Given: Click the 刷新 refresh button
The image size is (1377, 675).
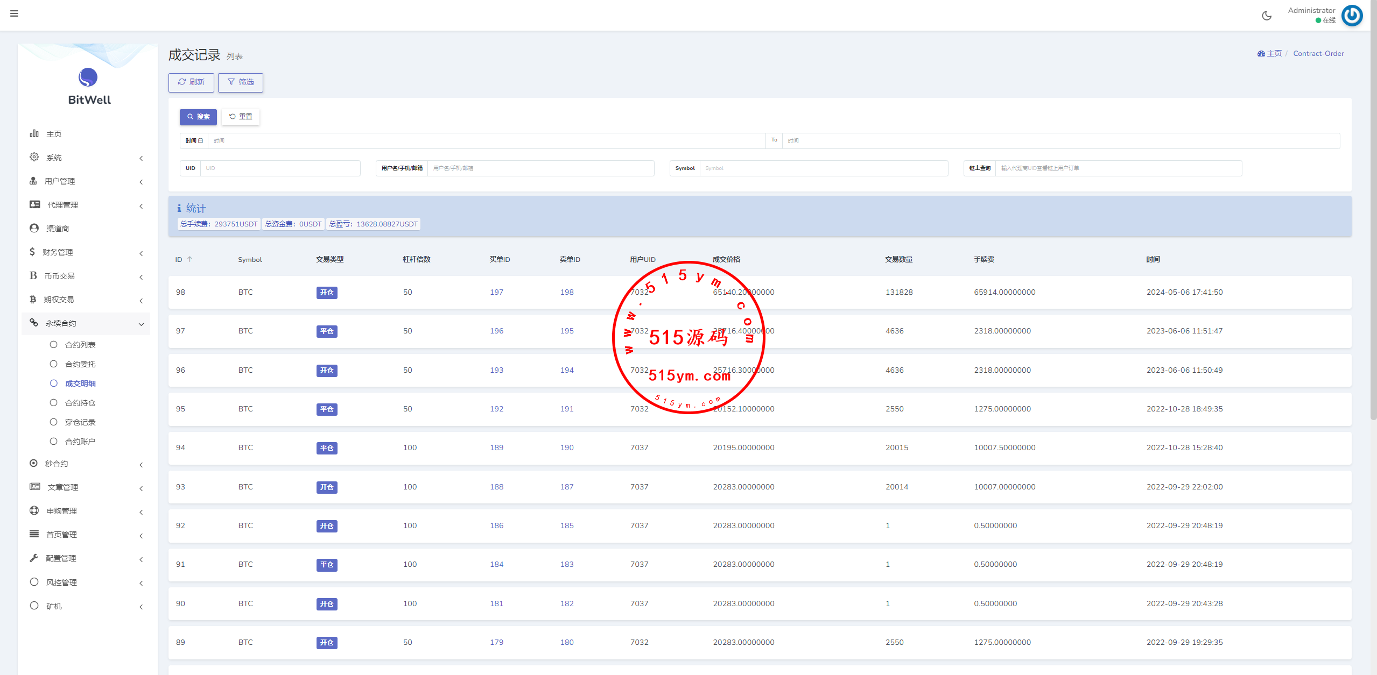Looking at the screenshot, I should click(x=191, y=82).
